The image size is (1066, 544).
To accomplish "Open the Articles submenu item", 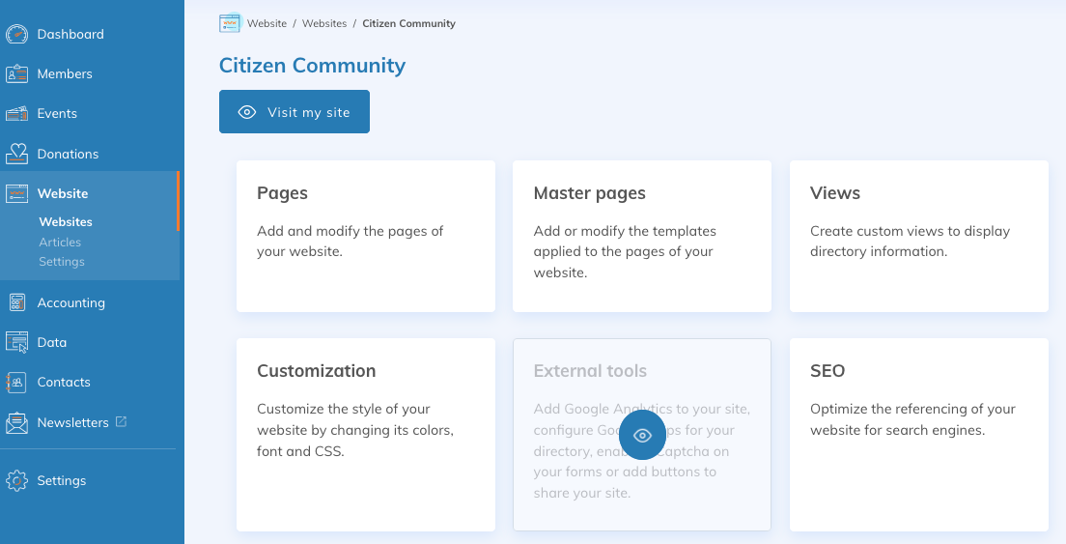I will 60,243.
